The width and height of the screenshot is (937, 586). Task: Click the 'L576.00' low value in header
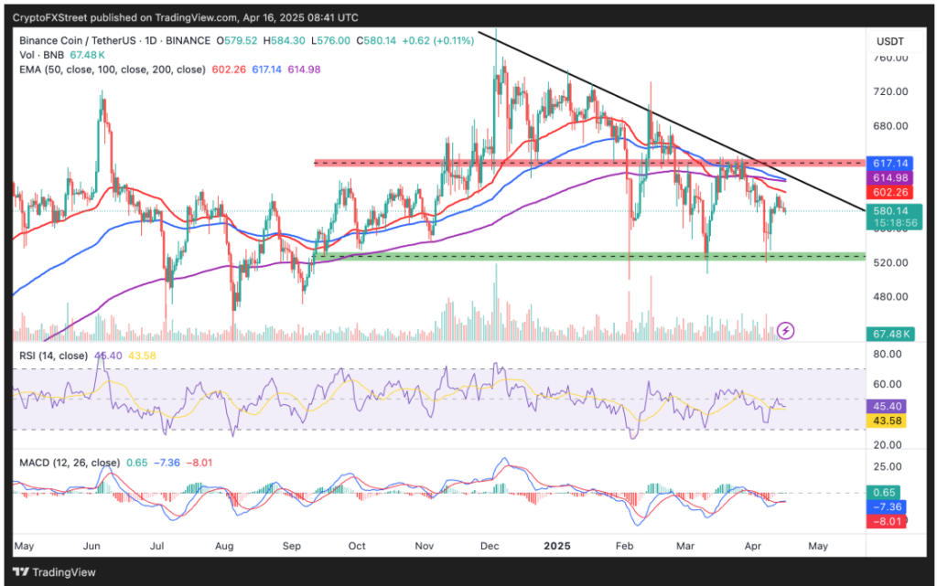coord(330,40)
